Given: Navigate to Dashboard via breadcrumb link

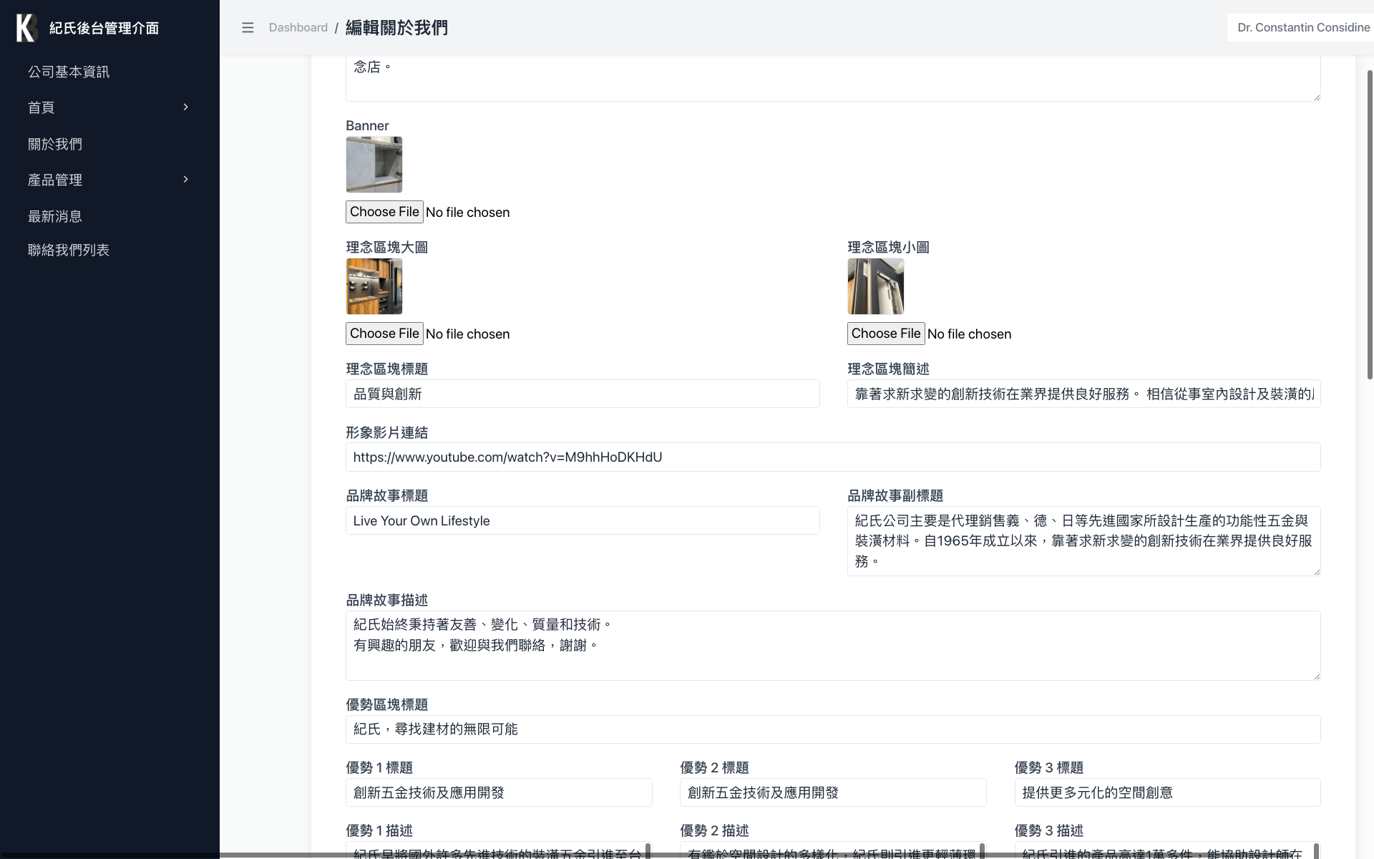Looking at the screenshot, I should tap(298, 27).
